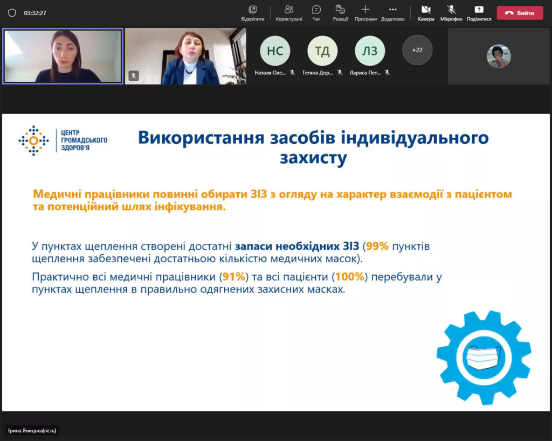Viewport: 552px width, 441px height.
Task: Select the ЛЗ participant avatar
Action: click(x=370, y=51)
